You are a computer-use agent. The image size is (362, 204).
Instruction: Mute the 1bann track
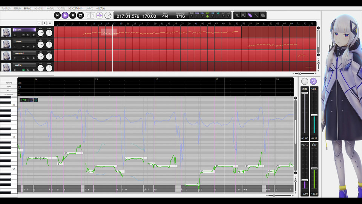[23, 35]
